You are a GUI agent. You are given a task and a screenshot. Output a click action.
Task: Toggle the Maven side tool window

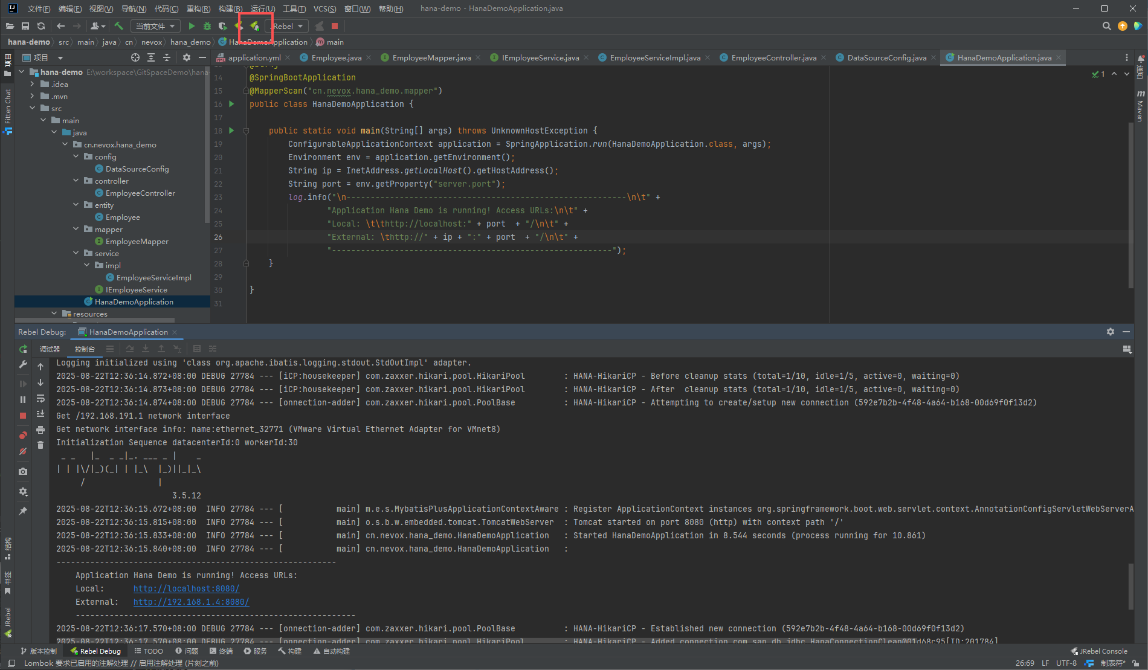point(1140,106)
